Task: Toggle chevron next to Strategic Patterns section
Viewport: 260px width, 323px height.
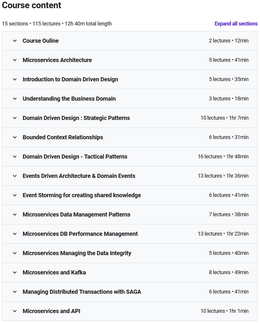Action: pos(15,118)
